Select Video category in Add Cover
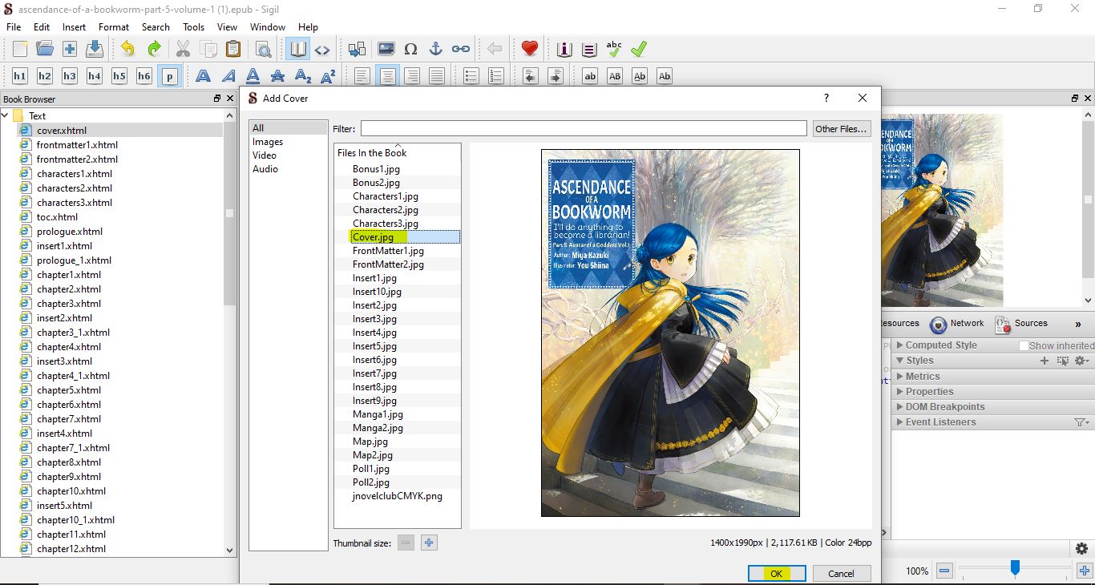 265,155
